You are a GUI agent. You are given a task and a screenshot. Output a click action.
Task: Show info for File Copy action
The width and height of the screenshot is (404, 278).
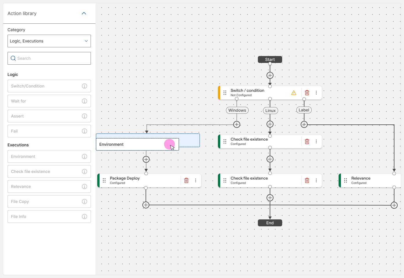(x=85, y=201)
